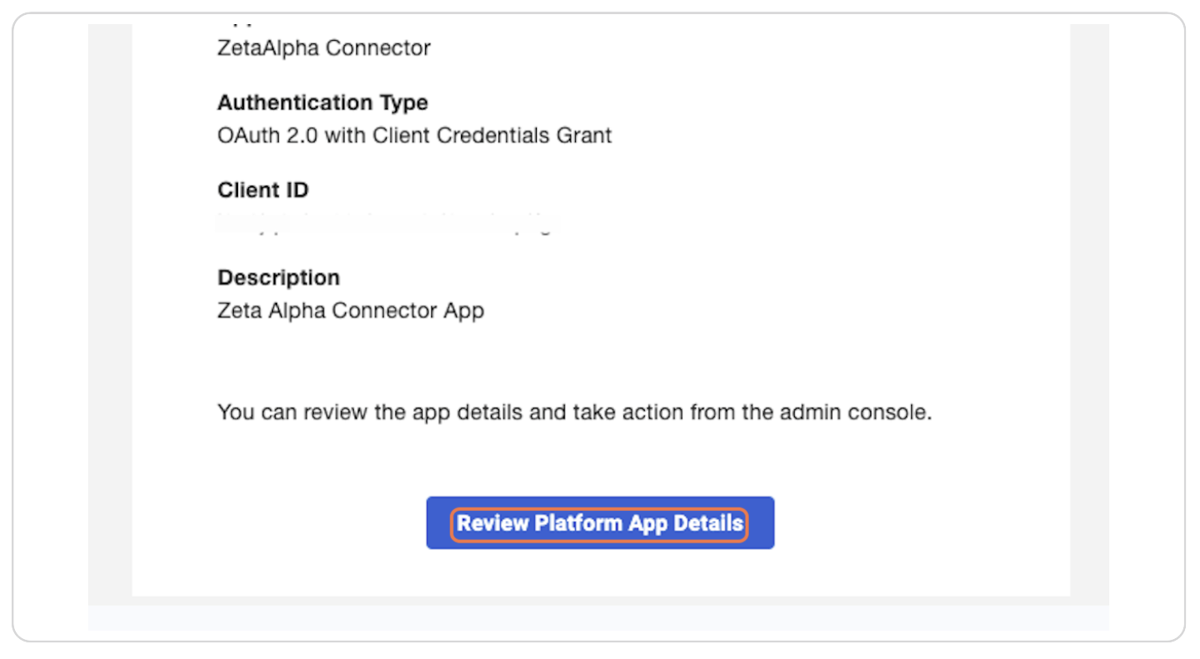The image size is (1200, 659).
Task: Click the Review Platform App Details button
Action: (x=599, y=523)
